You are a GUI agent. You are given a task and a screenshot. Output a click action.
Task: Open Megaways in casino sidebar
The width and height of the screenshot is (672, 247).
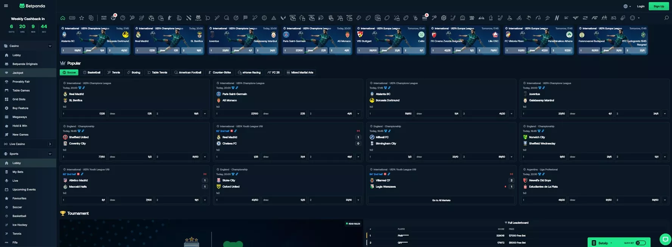tap(28, 117)
